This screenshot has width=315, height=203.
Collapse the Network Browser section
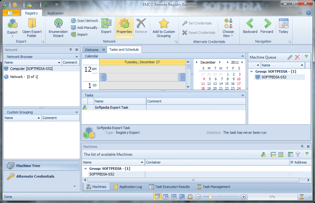[77, 57]
